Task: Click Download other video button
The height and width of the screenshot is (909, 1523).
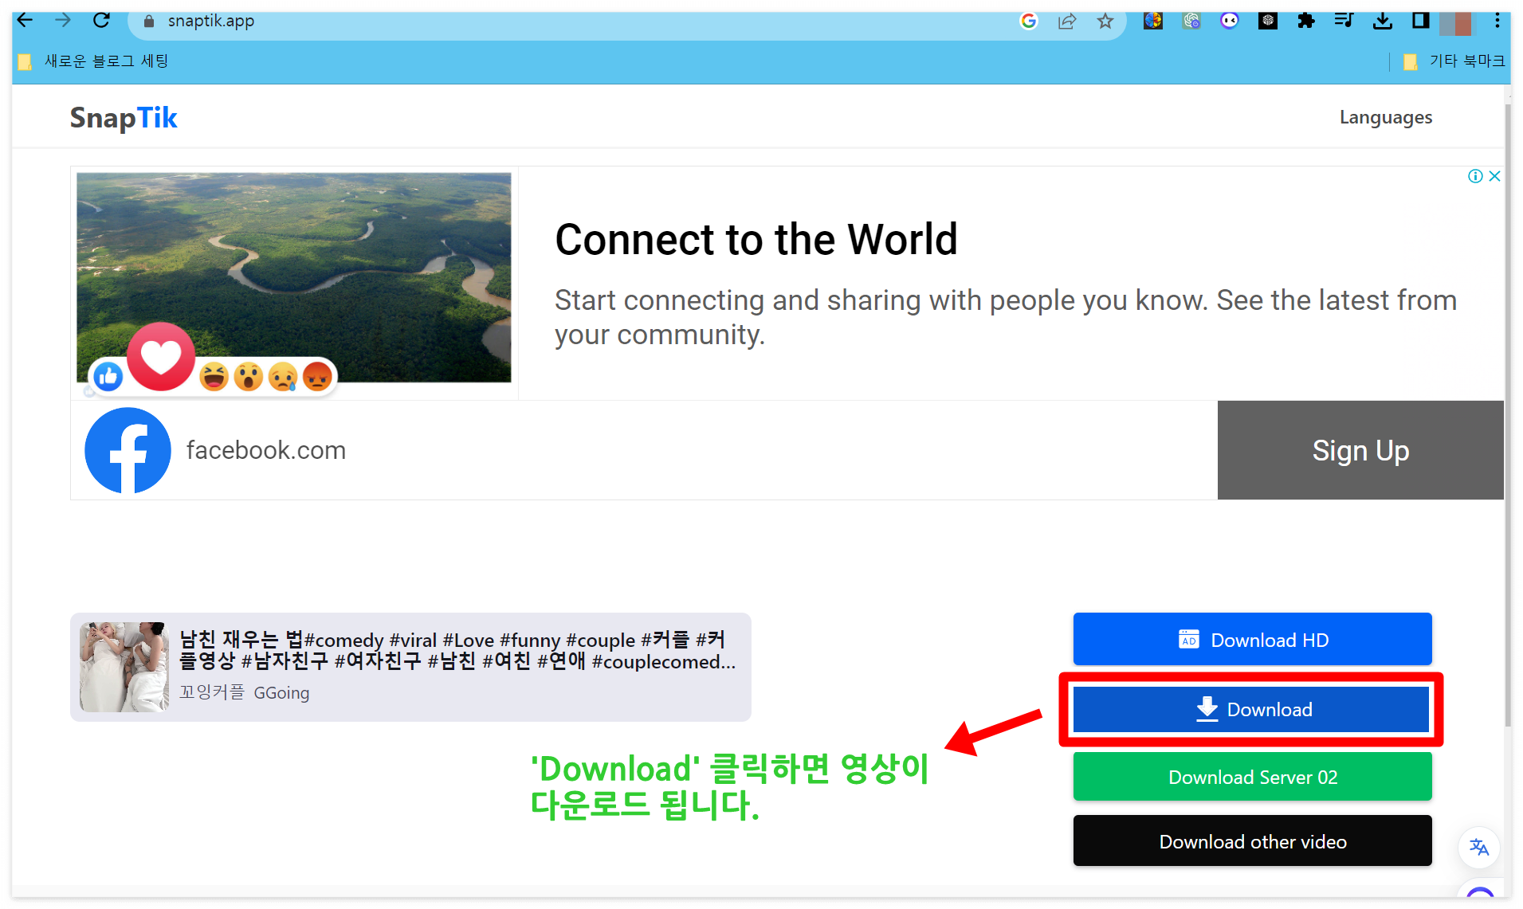Action: click(1253, 841)
